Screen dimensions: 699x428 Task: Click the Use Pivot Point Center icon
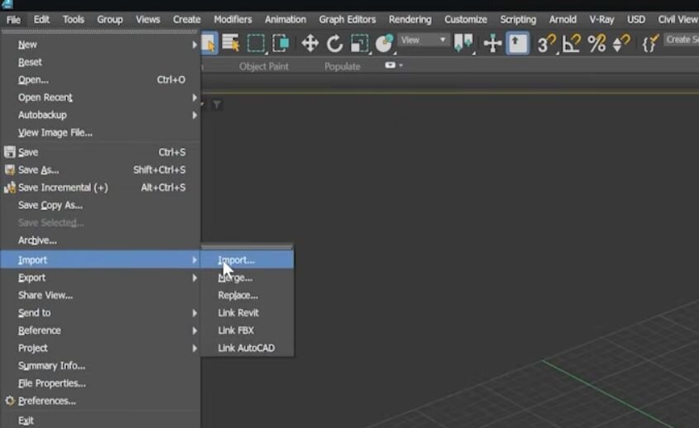463,43
